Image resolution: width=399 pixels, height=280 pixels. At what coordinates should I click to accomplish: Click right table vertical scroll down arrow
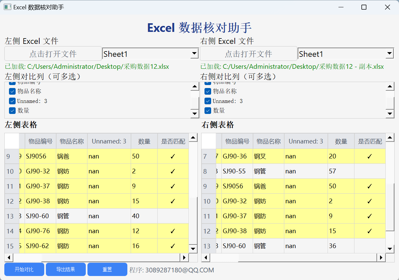pos(390,248)
